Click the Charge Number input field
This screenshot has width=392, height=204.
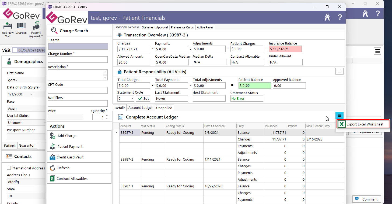pyautogui.click(x=78, y=60)
